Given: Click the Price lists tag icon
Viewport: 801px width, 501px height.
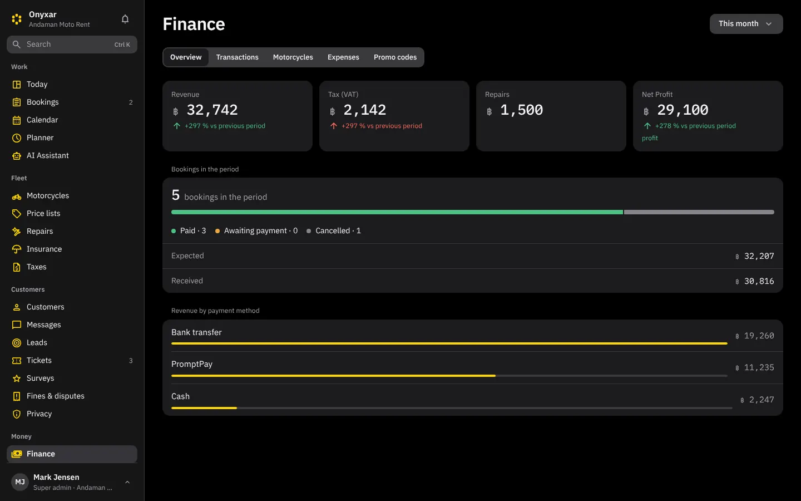Looking at the screenshot, I should tap(17, 214).
